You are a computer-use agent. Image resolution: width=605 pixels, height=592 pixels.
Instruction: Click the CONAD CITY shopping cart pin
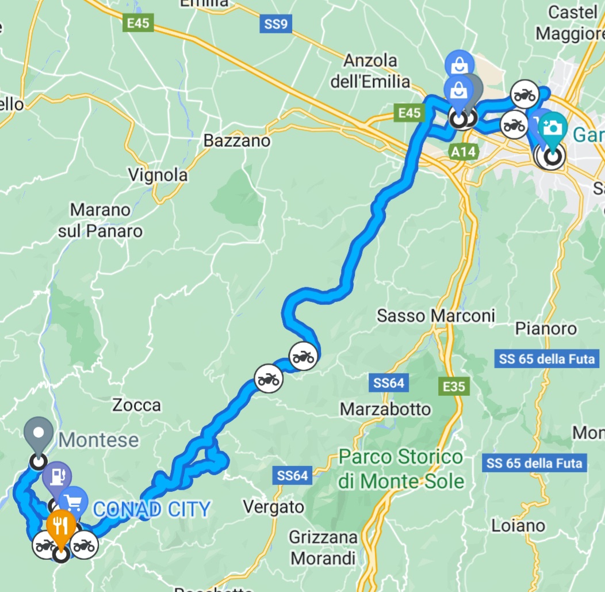74,502
